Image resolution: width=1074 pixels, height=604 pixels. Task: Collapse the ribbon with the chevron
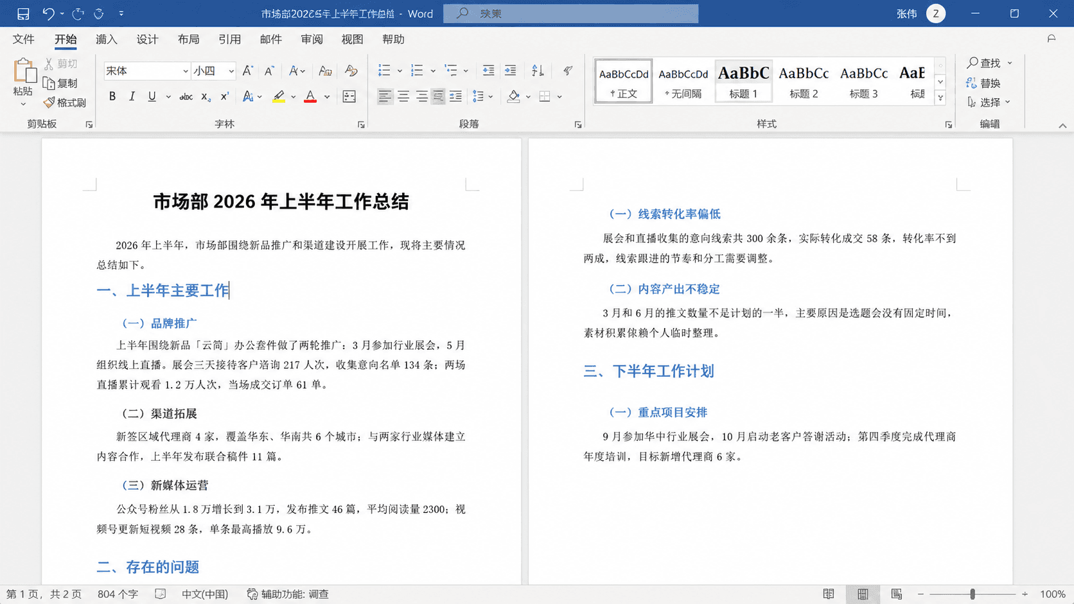1062,126
